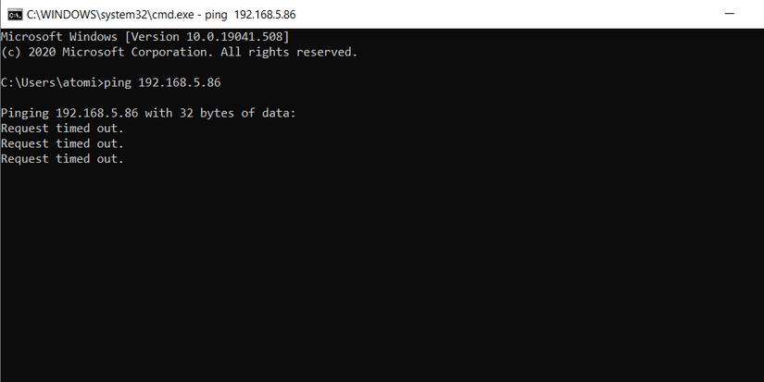Click the version number 10.0.19041.508
The height and width of the screenshot is (382, 764).
pos(236,36)
